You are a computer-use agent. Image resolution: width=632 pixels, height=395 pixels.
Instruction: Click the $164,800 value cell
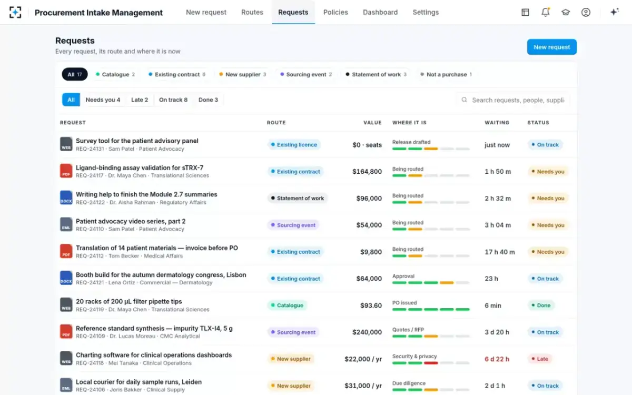(x=367, y=172)
